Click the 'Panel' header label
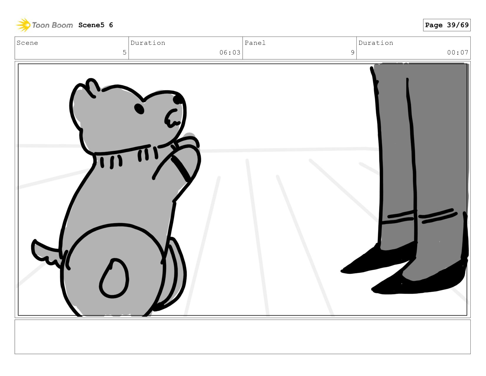This screenshot has height=376, width=486. (x=255, y=43)
